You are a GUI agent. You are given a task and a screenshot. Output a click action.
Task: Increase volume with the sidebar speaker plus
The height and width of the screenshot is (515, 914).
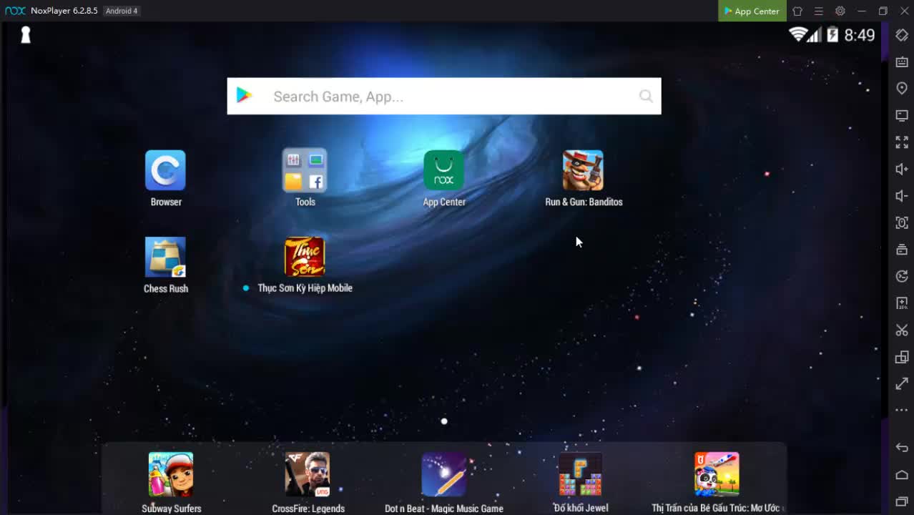[902, 169]
